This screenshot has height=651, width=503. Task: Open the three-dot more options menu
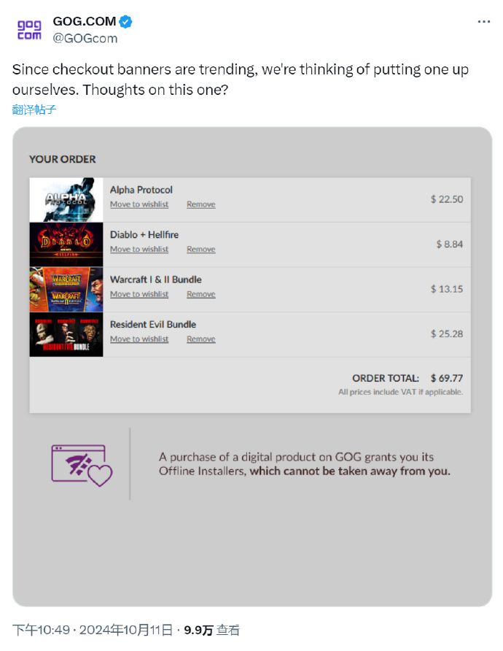[483, 22]
